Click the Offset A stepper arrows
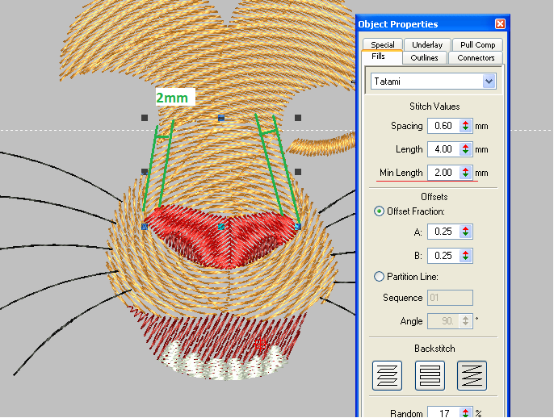The height and width of the screenshot is (418, 554). [x=465, y=232]
